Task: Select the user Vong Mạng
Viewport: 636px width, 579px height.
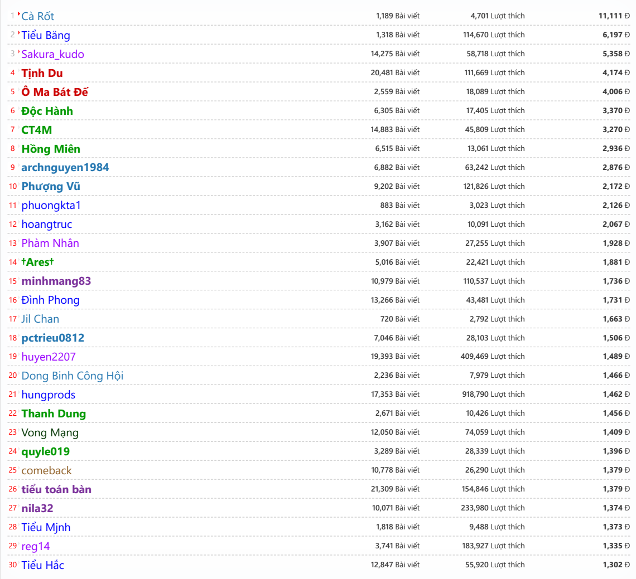Action: 50,432
